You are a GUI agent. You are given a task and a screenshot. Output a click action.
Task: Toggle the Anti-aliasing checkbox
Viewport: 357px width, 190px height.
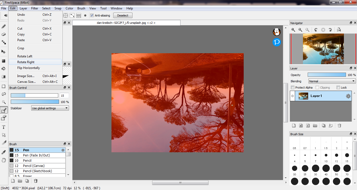(92, 15)
